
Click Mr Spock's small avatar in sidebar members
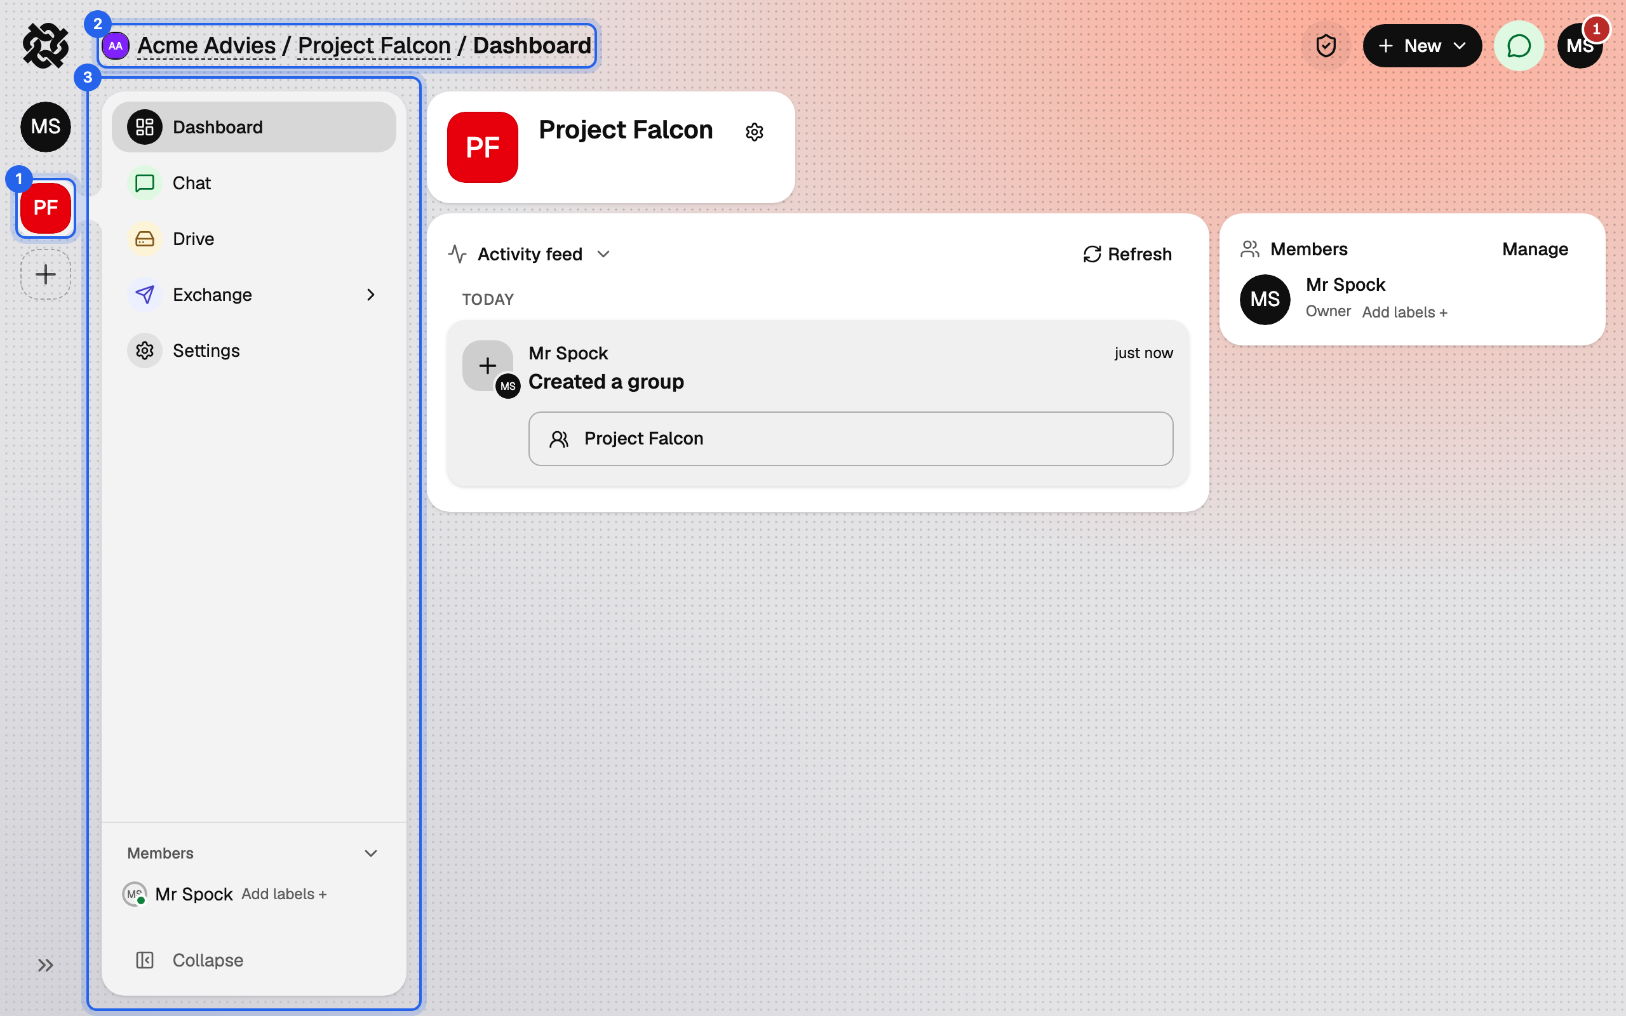[135, 894]
